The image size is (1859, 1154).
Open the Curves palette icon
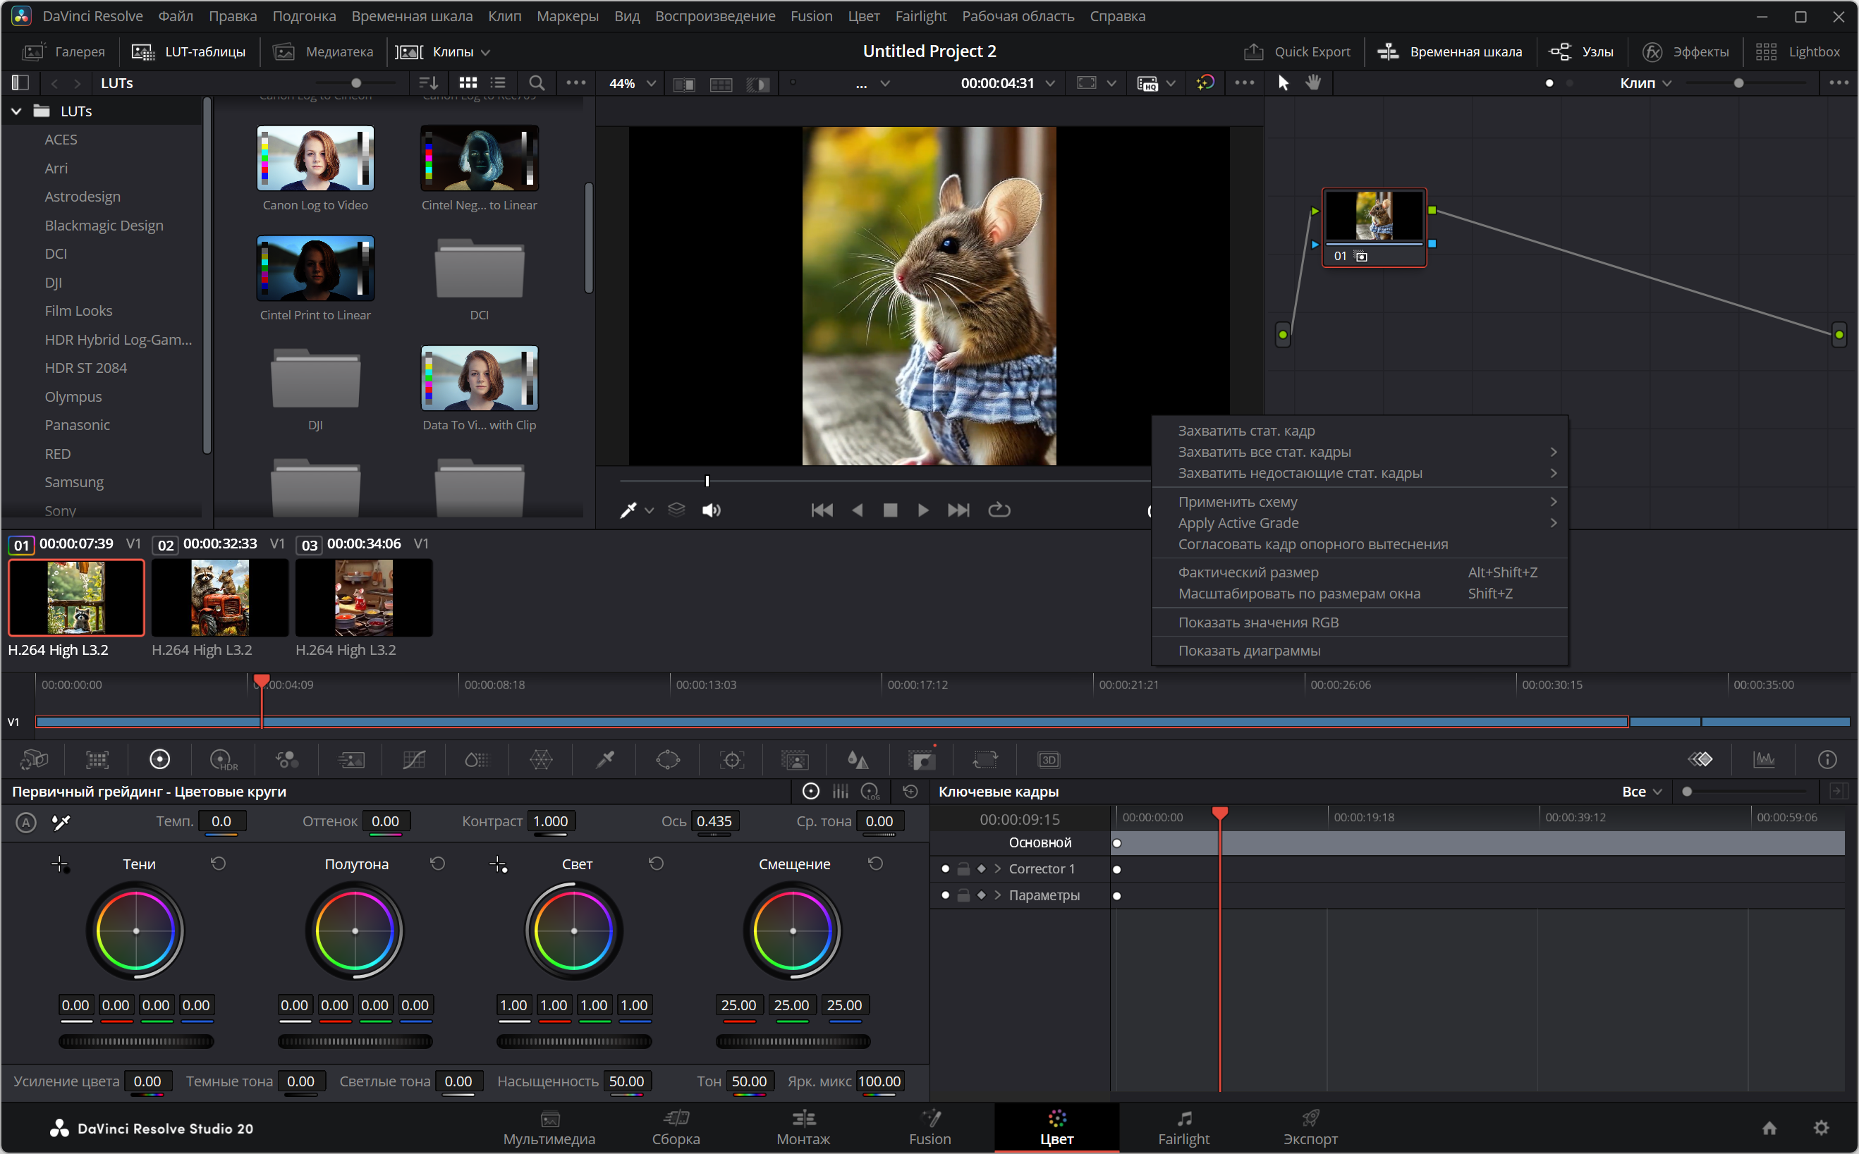(x=414, y=759)
